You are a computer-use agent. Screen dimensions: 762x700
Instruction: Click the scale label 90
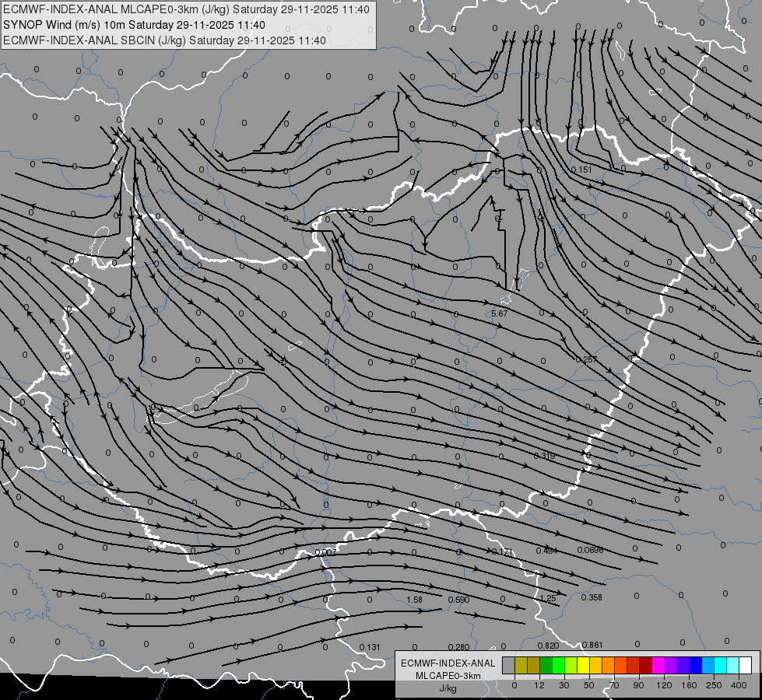click(x=638, y=685)
